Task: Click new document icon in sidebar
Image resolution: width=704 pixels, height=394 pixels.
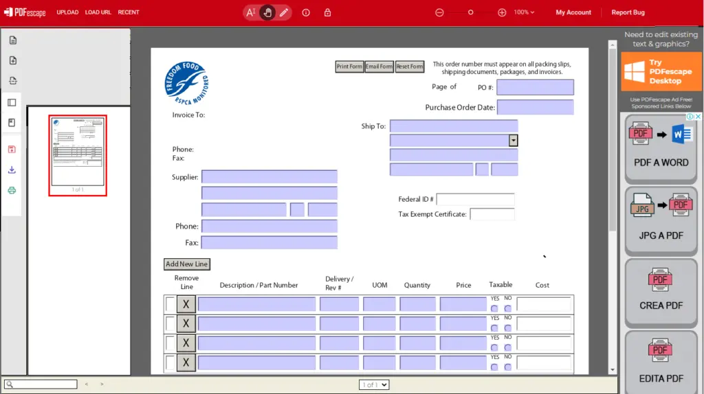Action: pos(12,40)
